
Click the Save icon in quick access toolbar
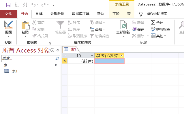[8, 5]
